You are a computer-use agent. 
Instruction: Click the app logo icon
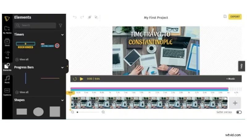7,19
